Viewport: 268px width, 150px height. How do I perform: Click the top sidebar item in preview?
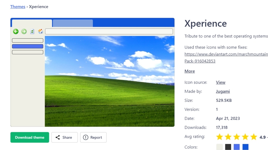click(28, 40)
